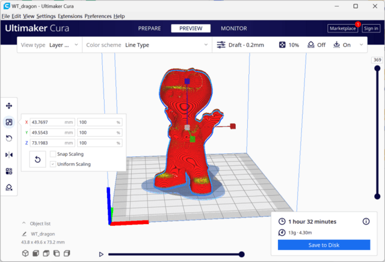
Task: Click Save to Disk button
Action: (324, 245)
